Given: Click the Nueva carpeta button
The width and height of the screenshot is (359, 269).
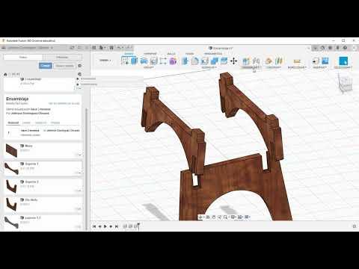Looking at the screenshot, I should pyautogui.click(x=64, y=66).
